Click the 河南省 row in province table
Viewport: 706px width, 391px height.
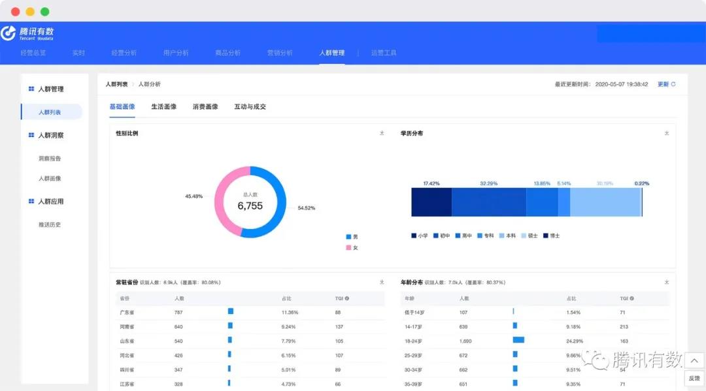(x=250, y=326)
